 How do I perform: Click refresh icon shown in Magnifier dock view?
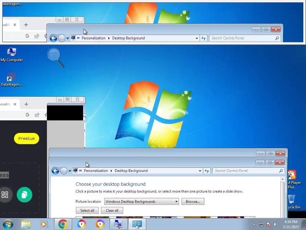[204, 38]
